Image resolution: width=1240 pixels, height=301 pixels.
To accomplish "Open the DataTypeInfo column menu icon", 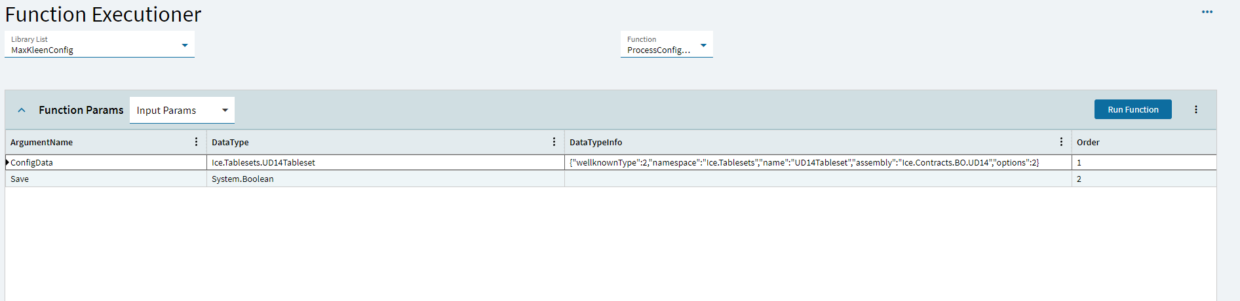I will point(1061,142).
